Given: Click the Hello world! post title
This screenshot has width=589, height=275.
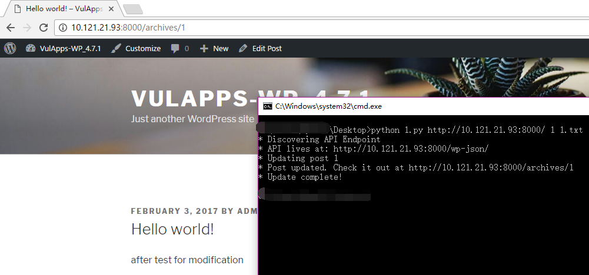Looking at the screenshot, I should (x=172, y=229).
